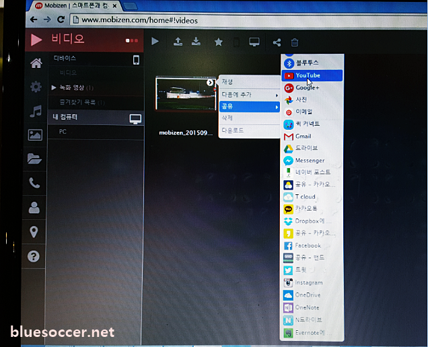Share to 공유 - 밴드
The height and width of the screenshot is (347, 428).
(x=312, y=258)
